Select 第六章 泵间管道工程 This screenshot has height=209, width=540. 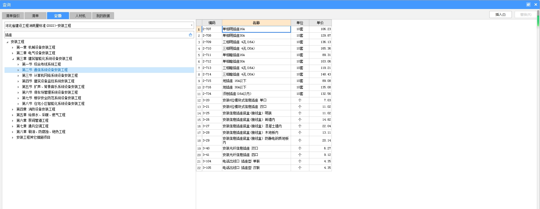point(32,120)
